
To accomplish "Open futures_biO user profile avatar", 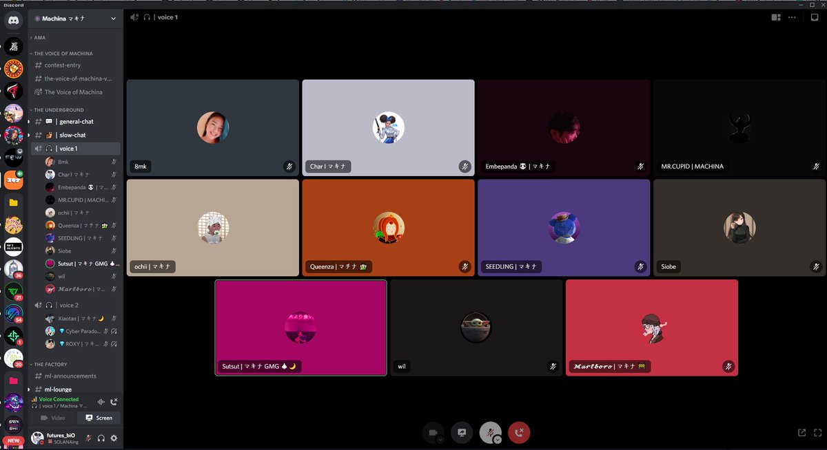I will point(38,438).
